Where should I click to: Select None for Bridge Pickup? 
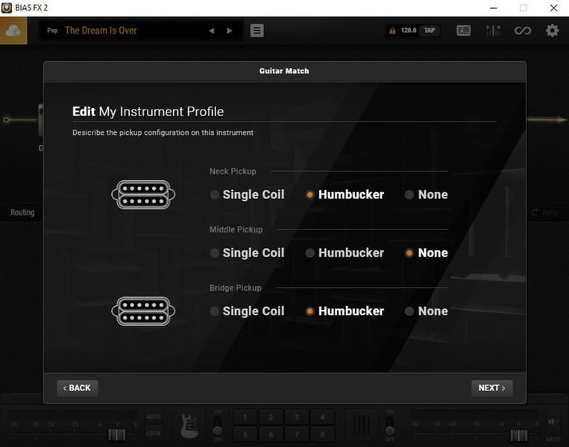[427, 311]
